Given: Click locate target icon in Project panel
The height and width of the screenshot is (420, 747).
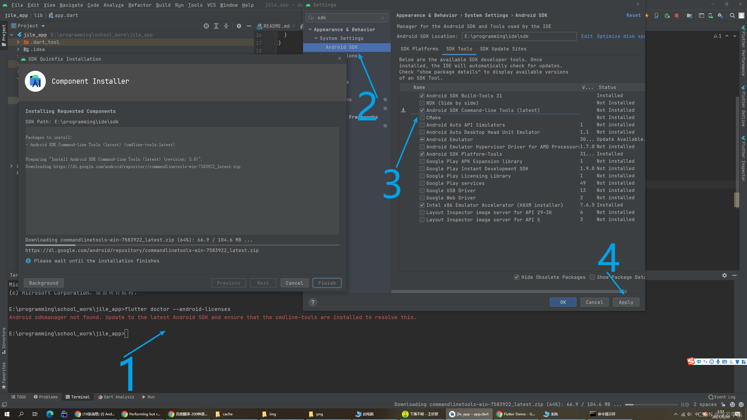Looking at the screenshot, I should click(206, 26).
